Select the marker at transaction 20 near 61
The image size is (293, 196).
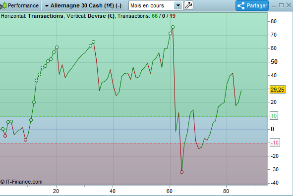click(57, 48)
